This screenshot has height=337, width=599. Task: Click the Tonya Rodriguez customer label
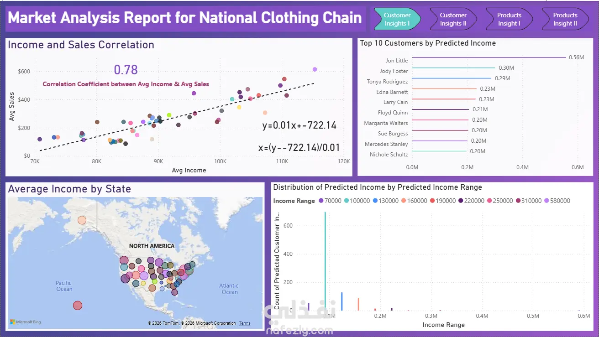[x=387, y=82]
